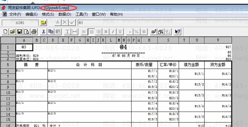Click cell with @15/2

coord(192,85)
